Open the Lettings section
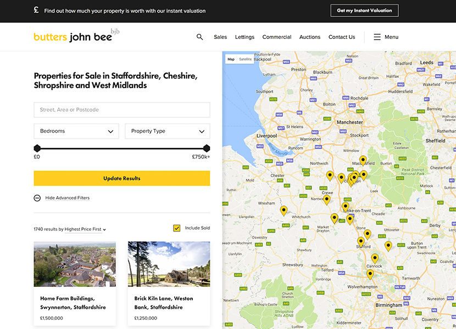456x329 pixels. click(244, 37)
